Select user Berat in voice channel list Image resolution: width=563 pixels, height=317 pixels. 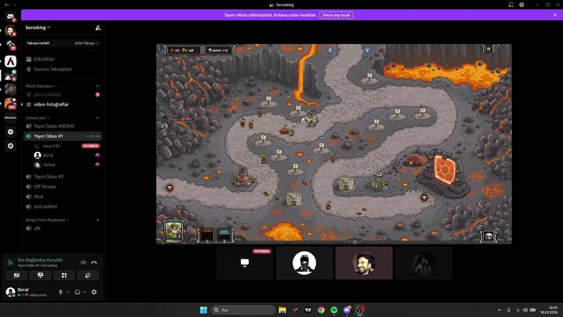point(67,155)
